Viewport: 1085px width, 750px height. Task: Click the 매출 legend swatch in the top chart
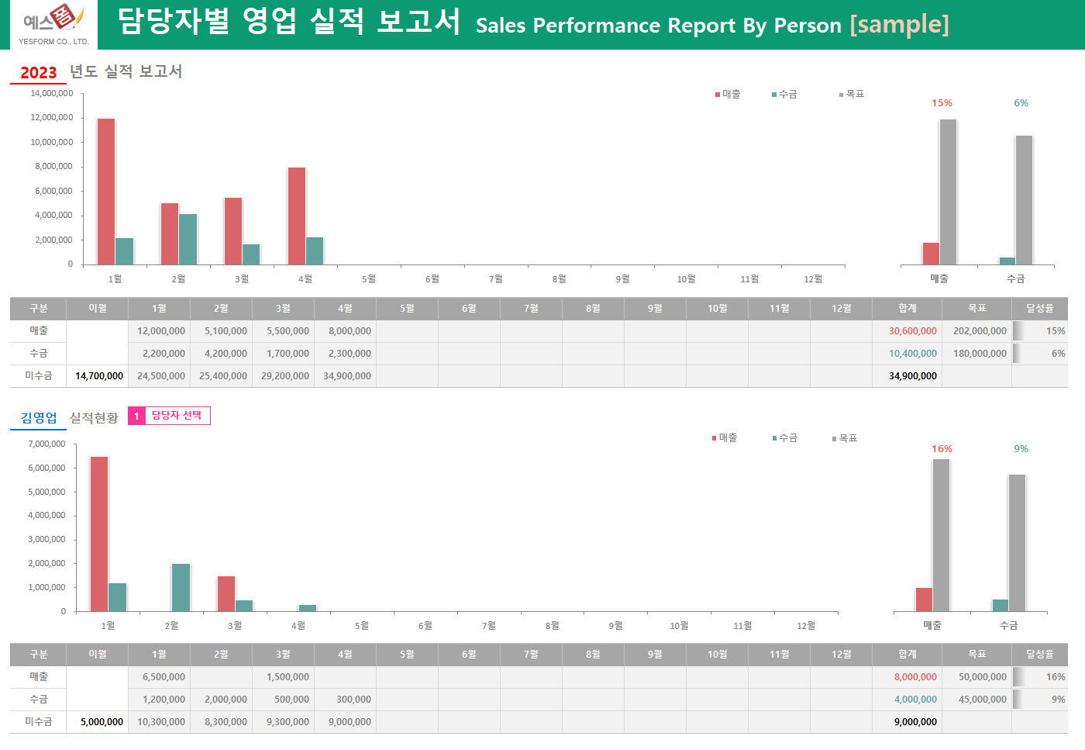pos(718,95)
